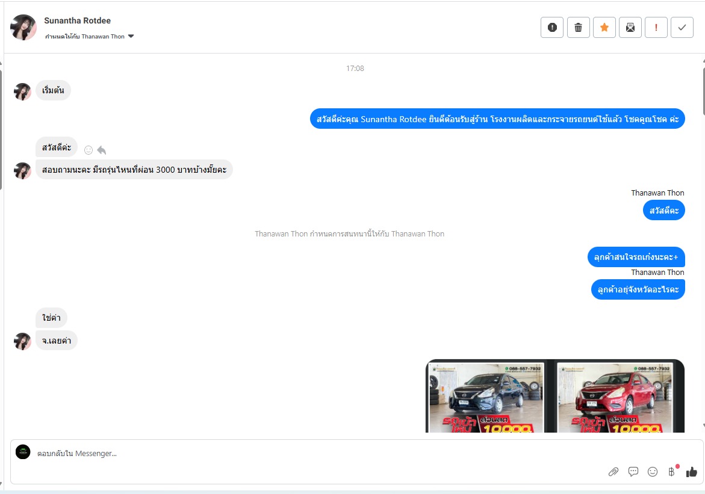Click the chat vertical scrollbar
Image resolution: width=705 pixels, height=494 pixels.
pyautogui.click(x=703, y=91)
